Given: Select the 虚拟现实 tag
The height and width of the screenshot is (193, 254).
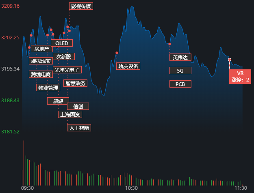Looking at the screenshot, I should point(41,61).
